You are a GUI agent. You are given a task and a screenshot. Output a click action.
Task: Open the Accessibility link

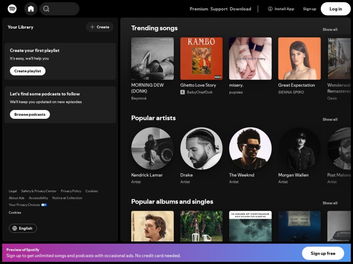38,198
